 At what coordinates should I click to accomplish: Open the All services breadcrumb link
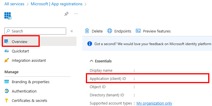[14, 4]
